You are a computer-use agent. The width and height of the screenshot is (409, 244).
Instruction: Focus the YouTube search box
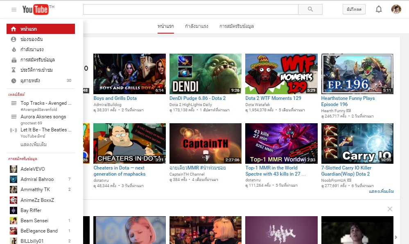(x=191, y=9)
